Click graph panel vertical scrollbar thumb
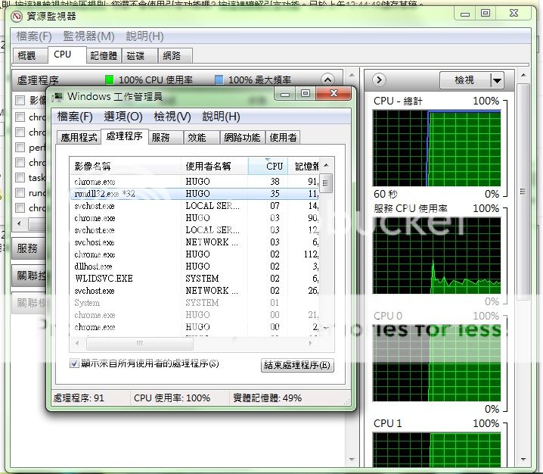The image size is (543, 474). click(523, 192)
